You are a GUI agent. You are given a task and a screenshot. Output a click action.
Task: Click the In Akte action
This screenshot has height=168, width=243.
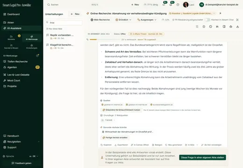(190, 145)
